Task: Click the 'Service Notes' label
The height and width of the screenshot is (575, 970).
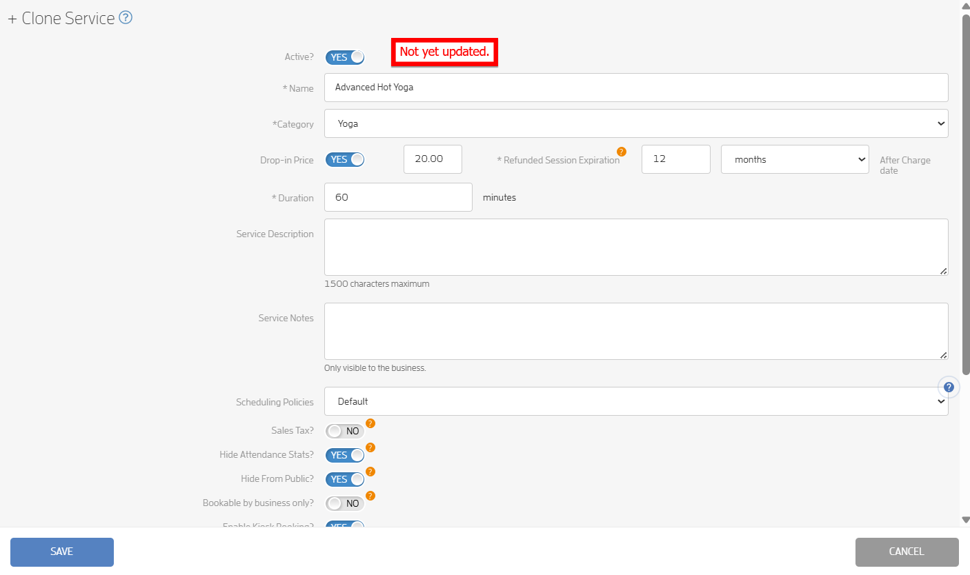Action: (x=286, y=319)
